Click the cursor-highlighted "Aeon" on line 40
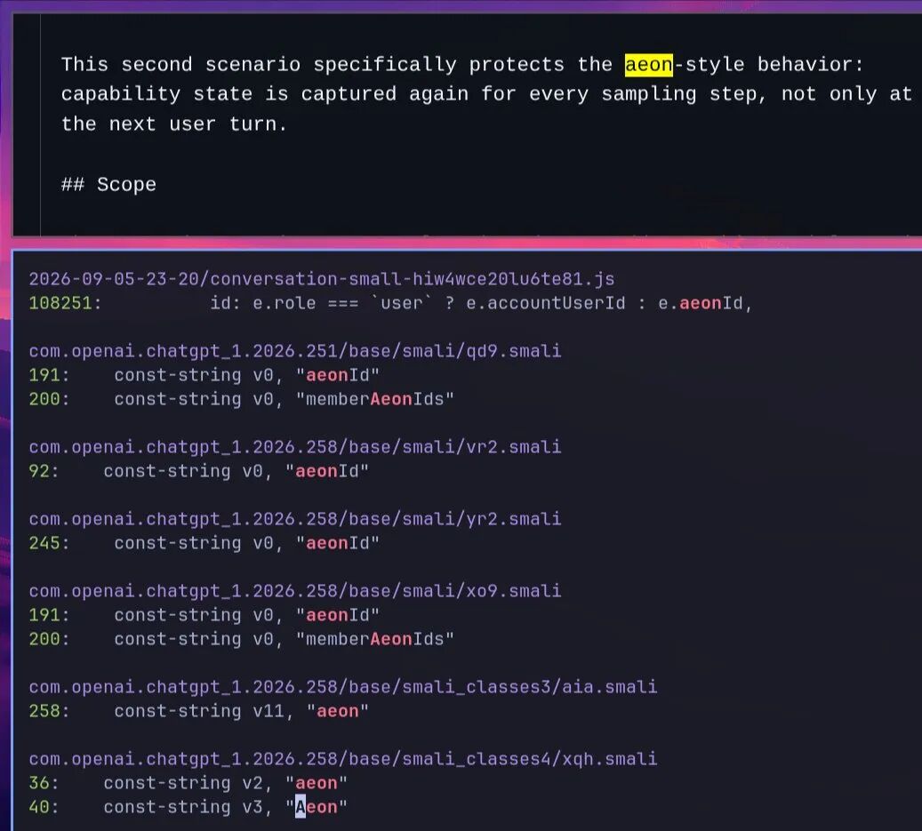Image resolution: width=922 pixels, height=831 pixels. coord(317,807)
